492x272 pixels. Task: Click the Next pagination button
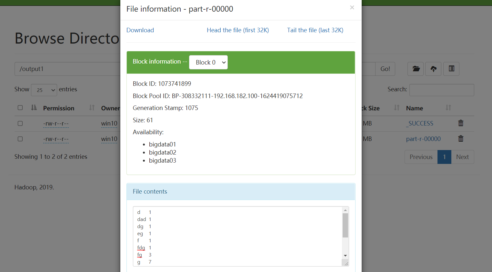[x=462, y=157]
